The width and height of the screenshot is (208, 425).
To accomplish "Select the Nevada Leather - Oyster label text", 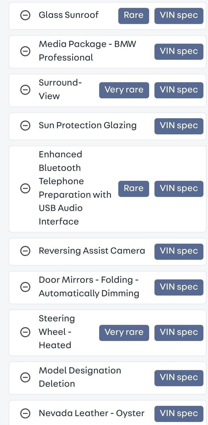I will (91, 413).
